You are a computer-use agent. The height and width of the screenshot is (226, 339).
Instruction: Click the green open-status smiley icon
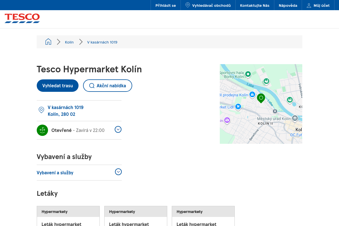(42, 130)
